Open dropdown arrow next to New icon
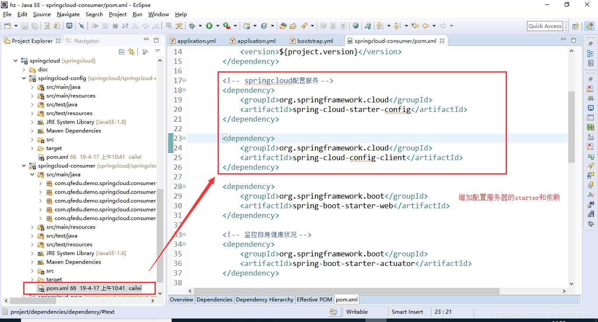The width and height of the screenshot is (598, 322). [16, 26]
